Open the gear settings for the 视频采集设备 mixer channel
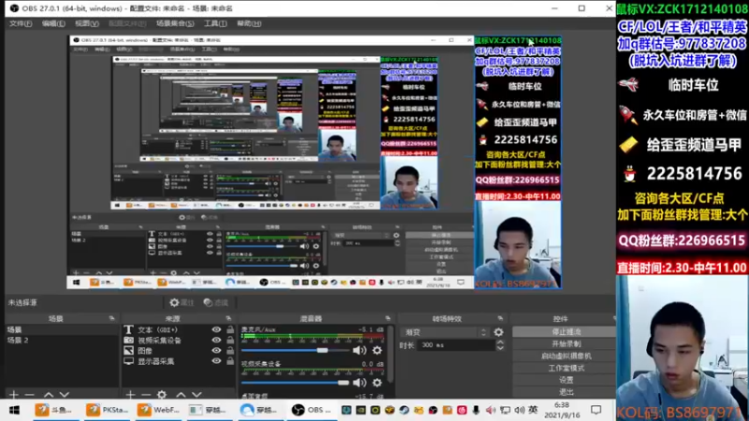 (x=377, y=383)
